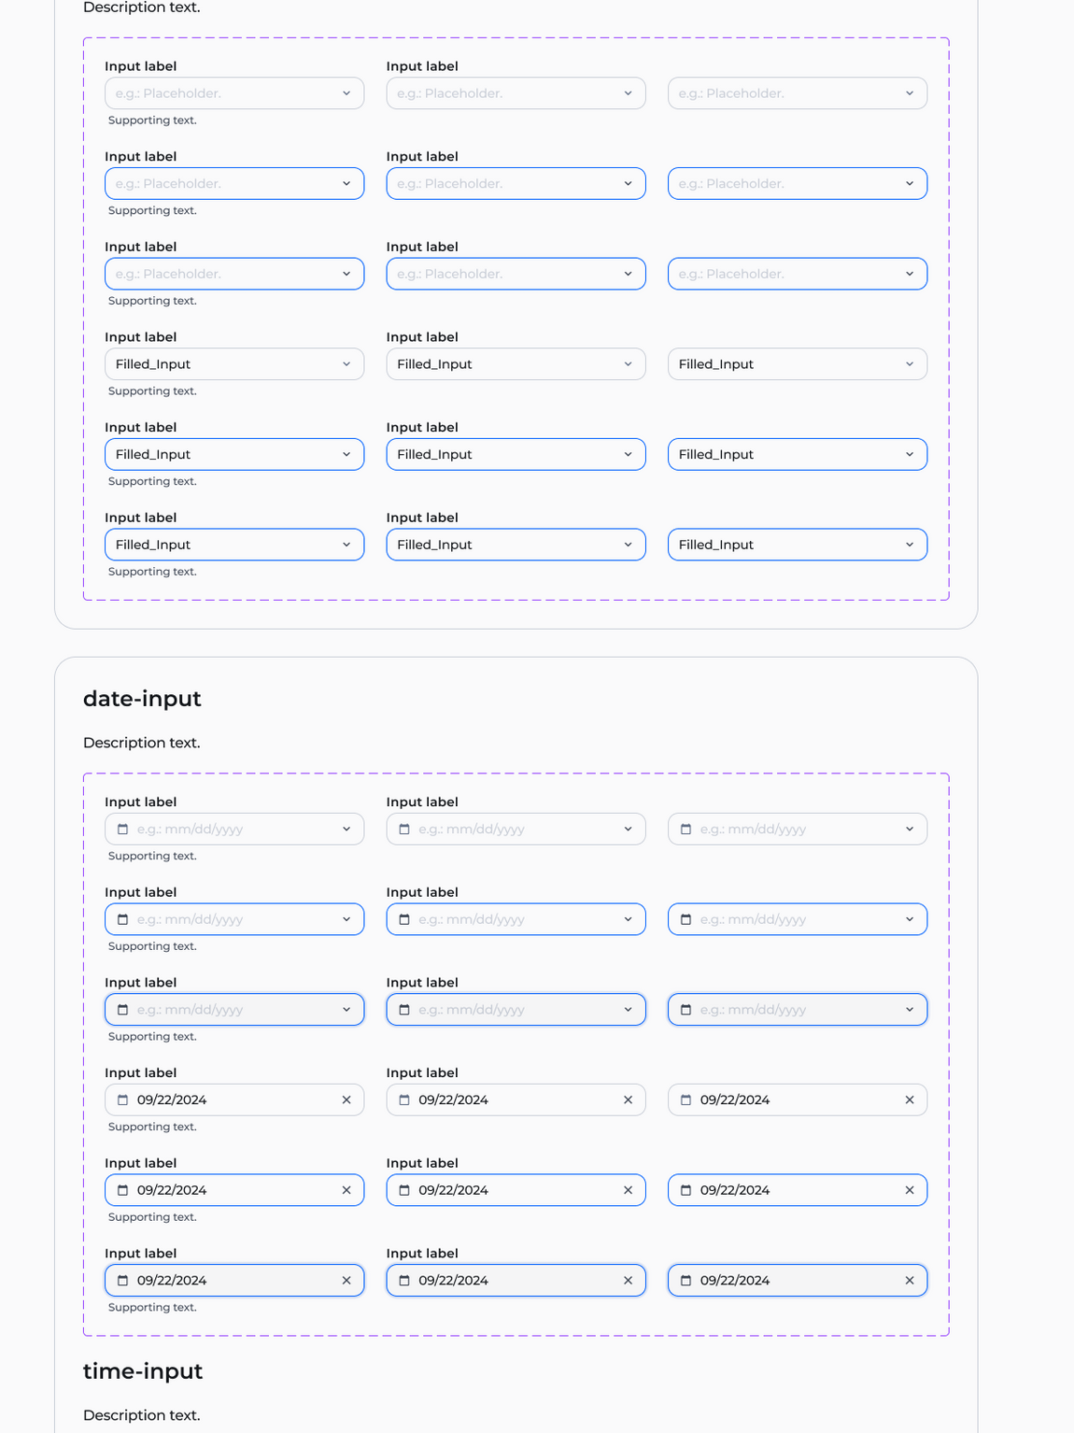Click 09/22/2024 text in fifth date row, middle field
Viewport: 1074px width, 1433px height.
pyautogui.click(x=454, y=1190)
